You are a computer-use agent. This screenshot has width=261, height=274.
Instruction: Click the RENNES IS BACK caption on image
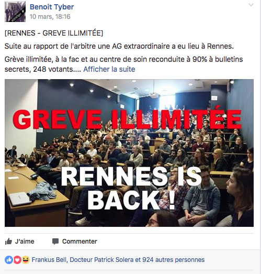point(131,189)
